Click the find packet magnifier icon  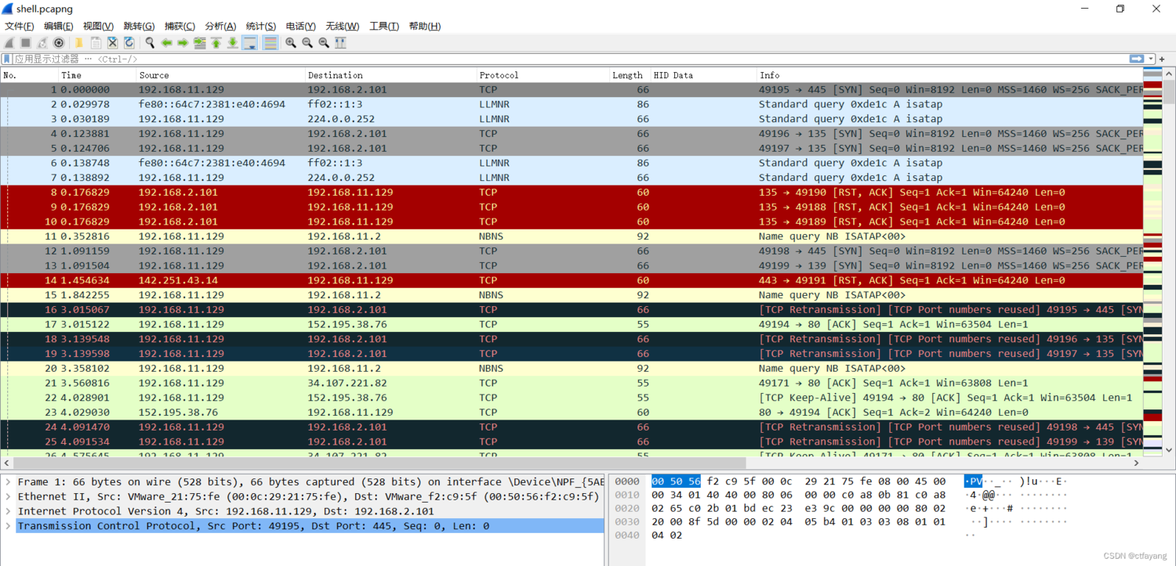point(150,43)
